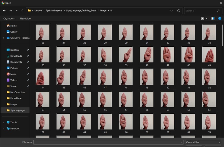
Task: Select image thumbnail 41
Action: tap(167, 54)
